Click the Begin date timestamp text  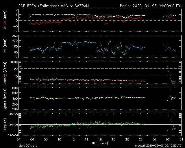click(150, 6)
